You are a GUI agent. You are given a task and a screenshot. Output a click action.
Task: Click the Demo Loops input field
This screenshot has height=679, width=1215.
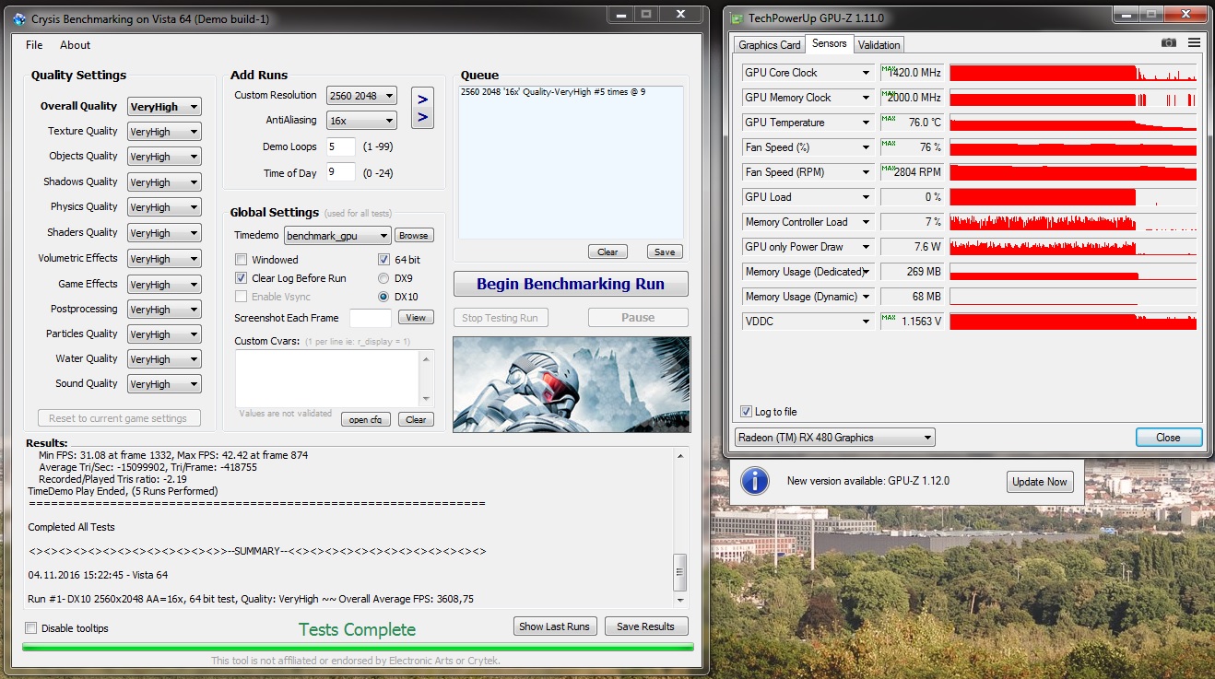[340, 146]
